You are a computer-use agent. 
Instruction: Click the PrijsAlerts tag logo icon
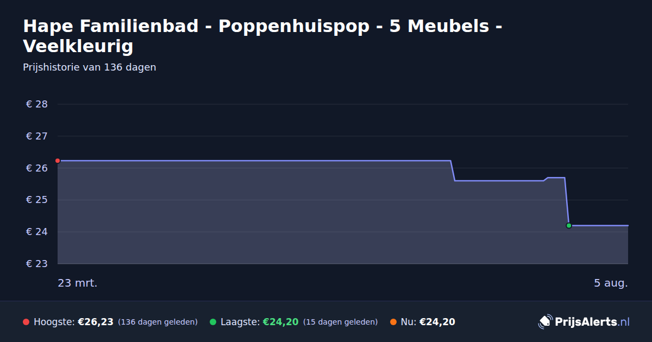coord(545,321)
